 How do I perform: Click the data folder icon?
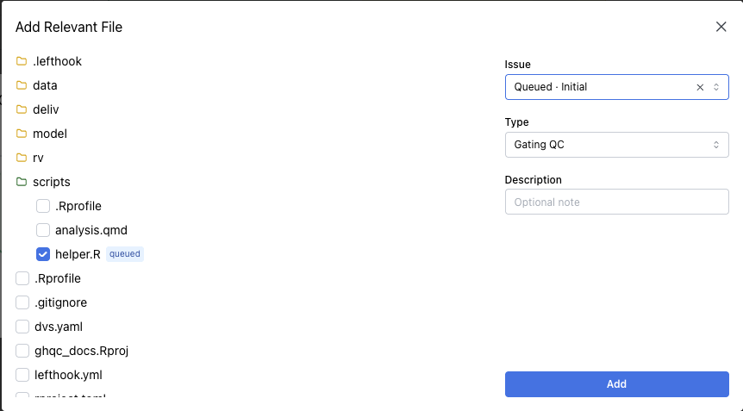pyautogui.click(x=22, y=85)
